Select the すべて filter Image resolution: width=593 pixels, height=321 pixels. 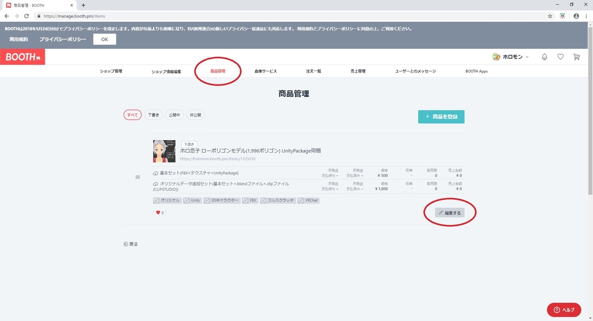132,115
